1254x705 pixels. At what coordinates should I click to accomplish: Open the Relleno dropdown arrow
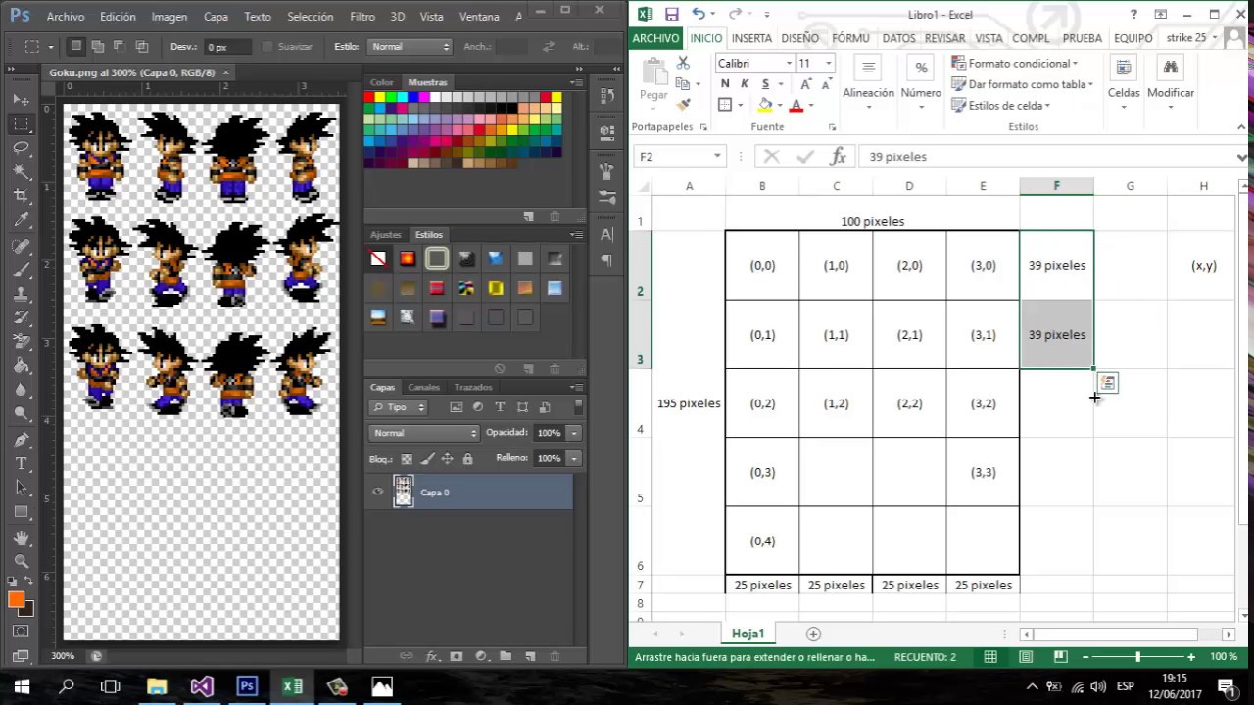pyautogui.click(x=574, y=458)
